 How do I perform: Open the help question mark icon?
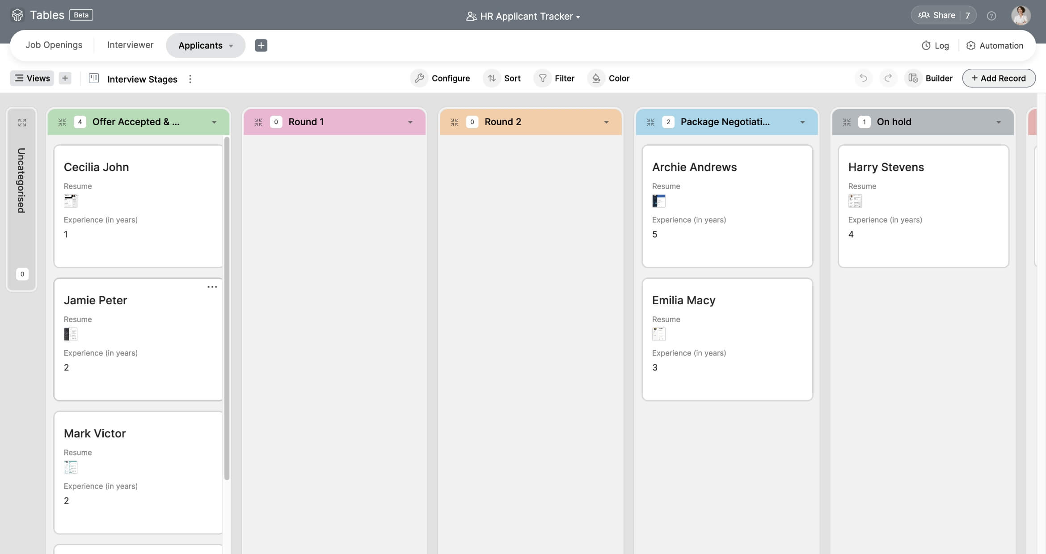[x=991, y=16]
